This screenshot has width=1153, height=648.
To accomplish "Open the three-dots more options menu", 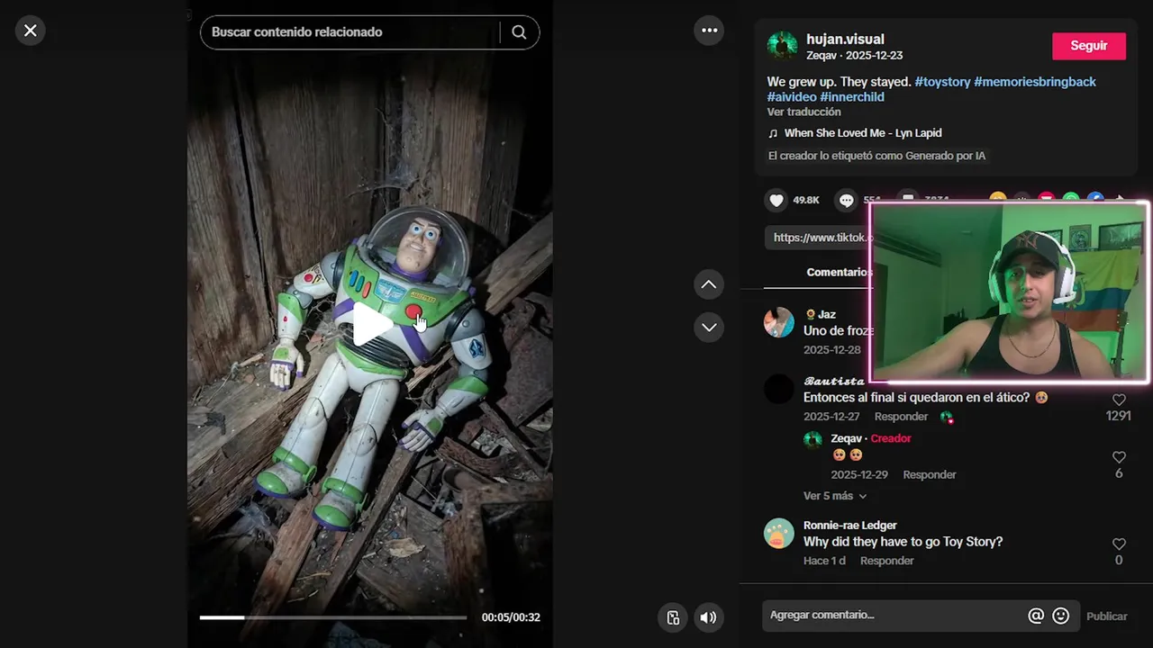I will pyautogui.click(x=709, y=31).
